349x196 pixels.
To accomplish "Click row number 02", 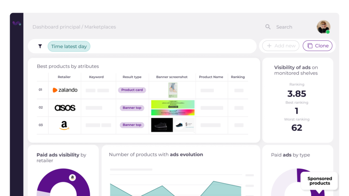I will [x=40, y=108].
